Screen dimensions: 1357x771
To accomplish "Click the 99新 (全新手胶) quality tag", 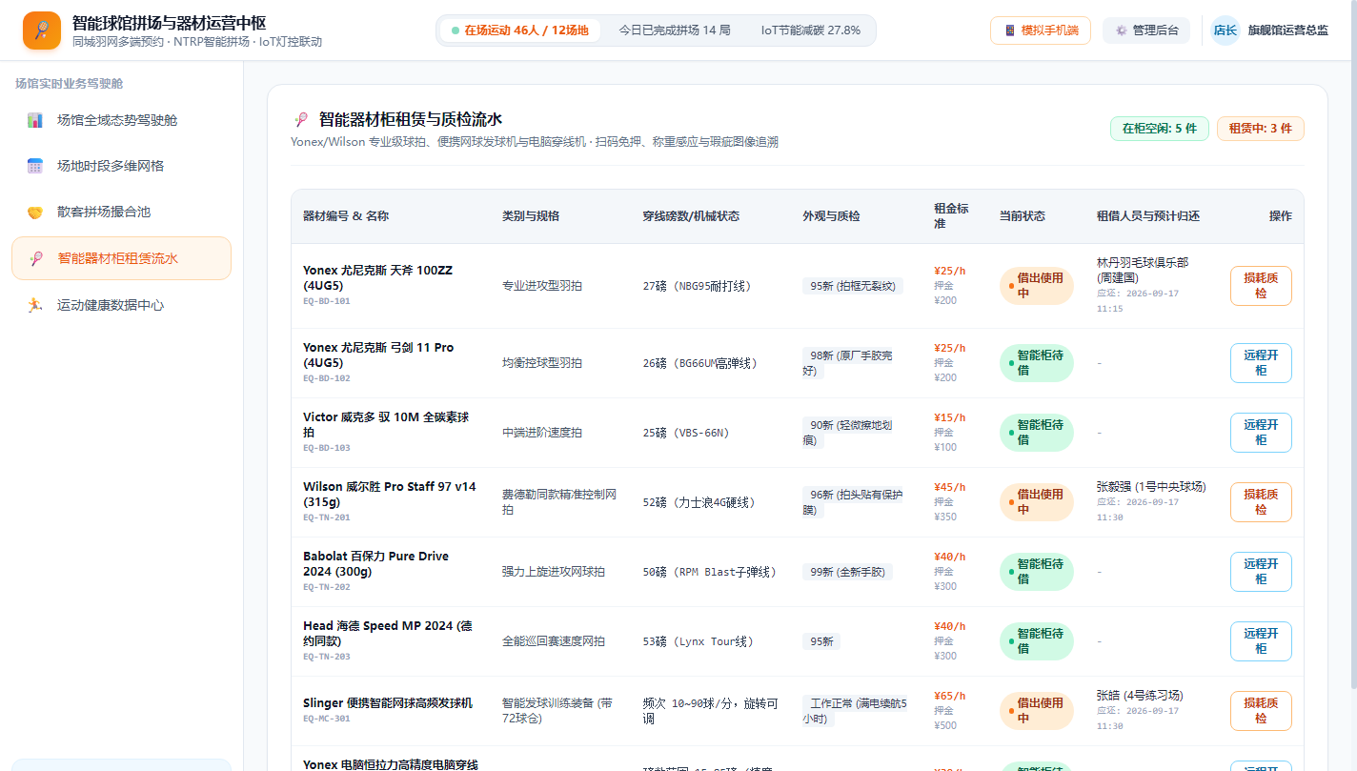I will [x=847, y=572].
